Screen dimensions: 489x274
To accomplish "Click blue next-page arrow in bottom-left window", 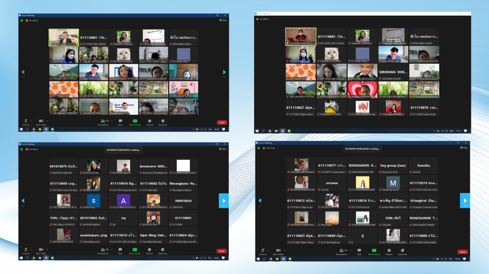I will 223,201.
